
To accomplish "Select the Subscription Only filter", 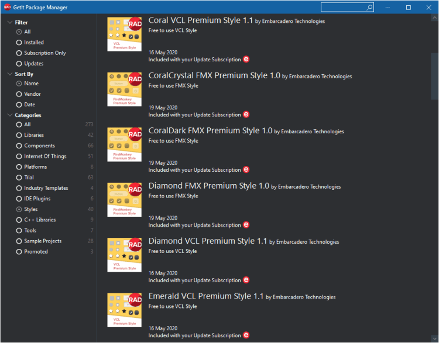I will [41, 53].
